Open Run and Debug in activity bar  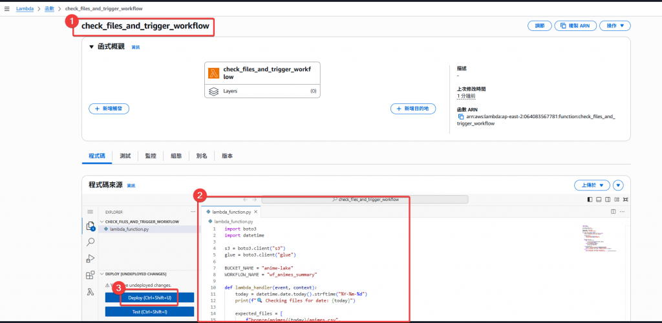[91, 258]
